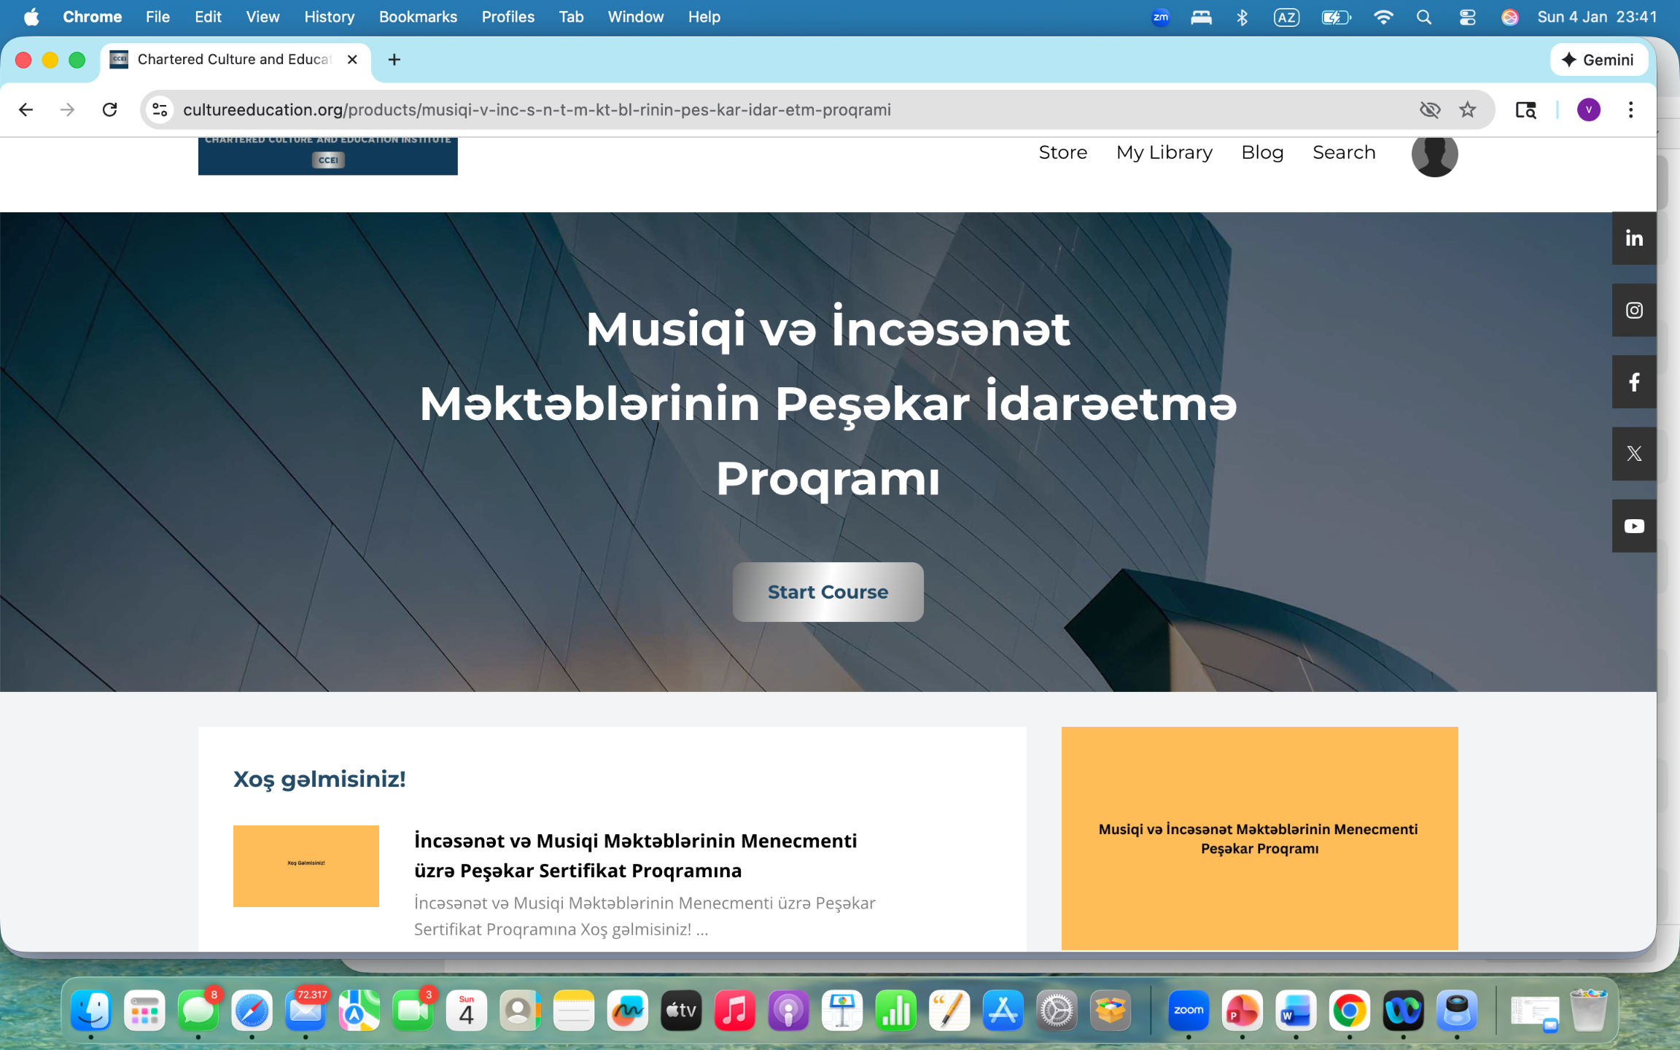Open the LinkedIn social sidebar icon

pyautogui.click(x=1633, y=238)
